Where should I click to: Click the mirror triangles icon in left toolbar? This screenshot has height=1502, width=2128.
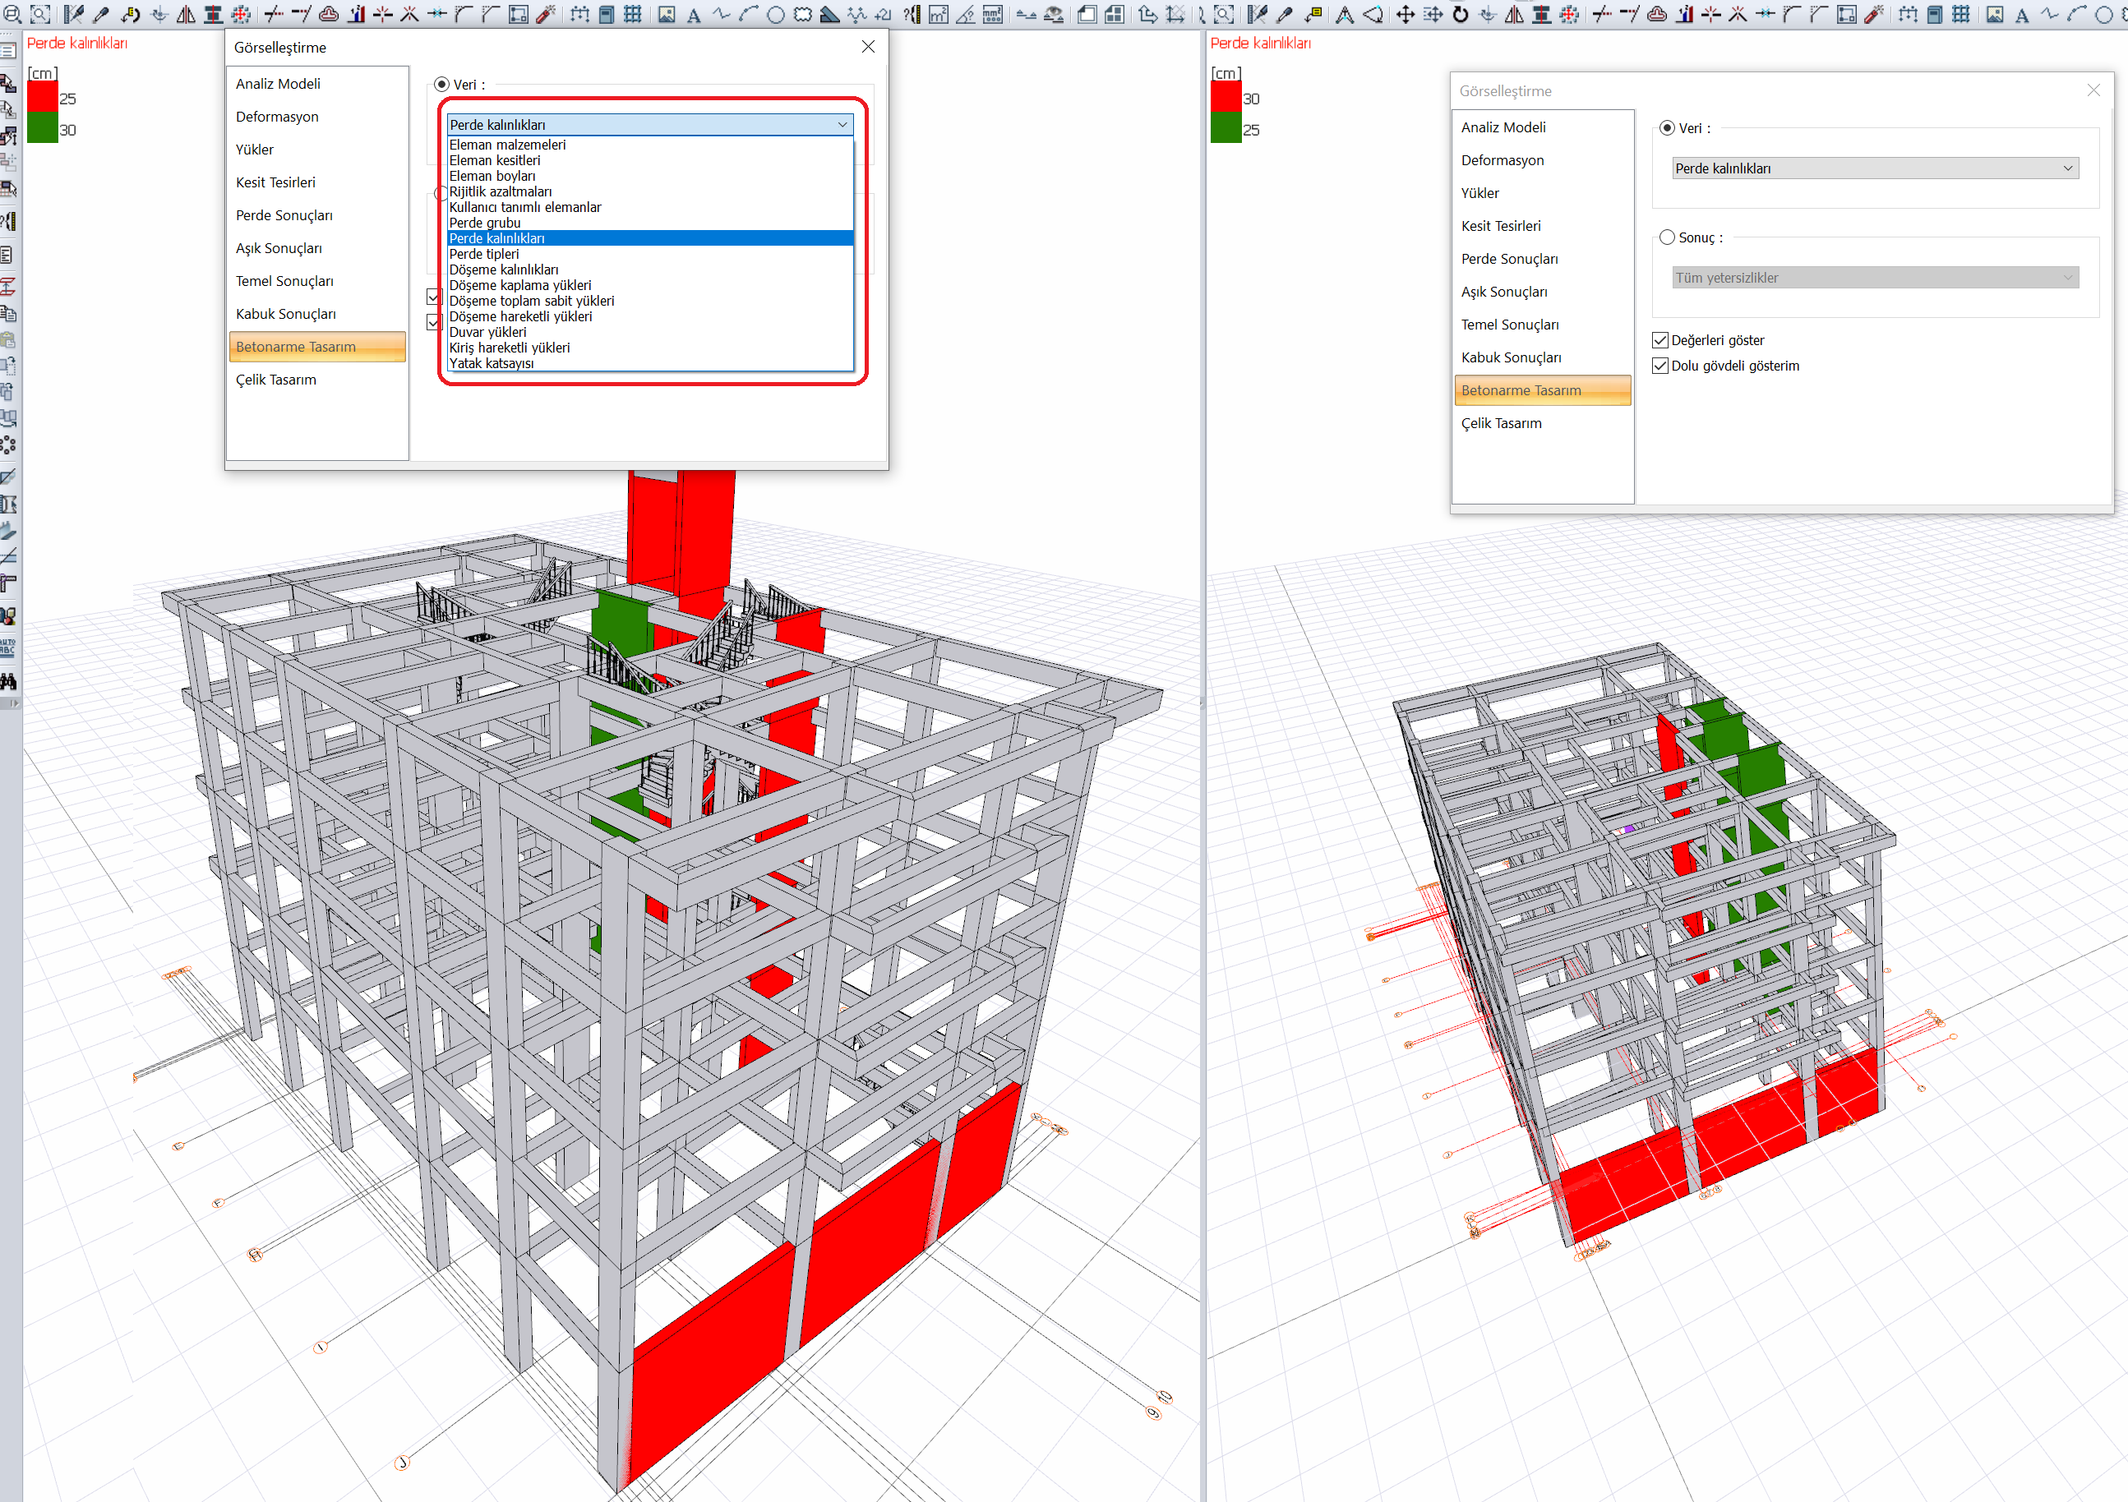(187, 14)
